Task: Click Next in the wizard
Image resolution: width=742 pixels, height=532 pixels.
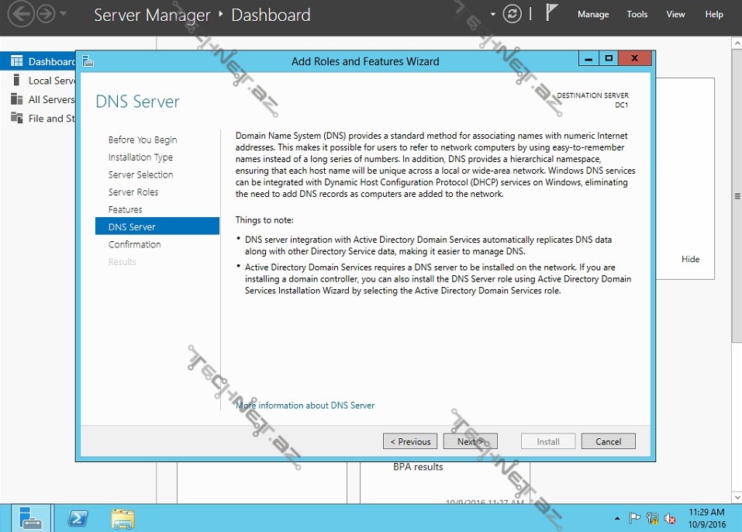Action: tap(470, 441)
